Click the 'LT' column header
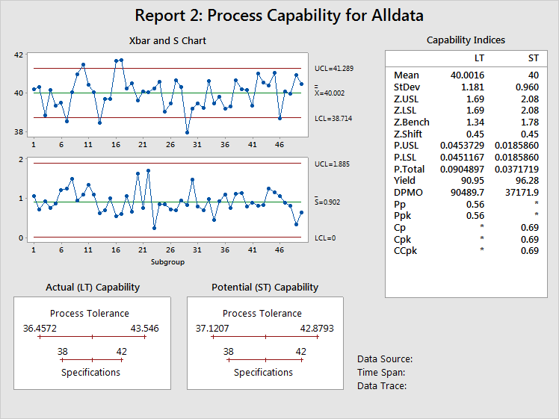The width and height of the screenshot is (559, 419). (479, 58)
